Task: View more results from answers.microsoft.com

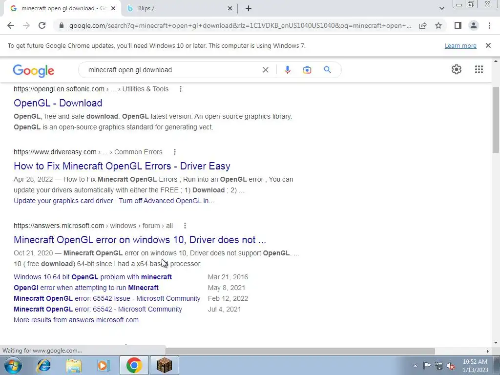Action: [x=76, y=320]
